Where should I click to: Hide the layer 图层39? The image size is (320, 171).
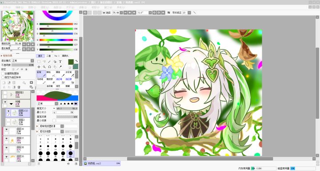pyautogui.click(x=6, y=129)
